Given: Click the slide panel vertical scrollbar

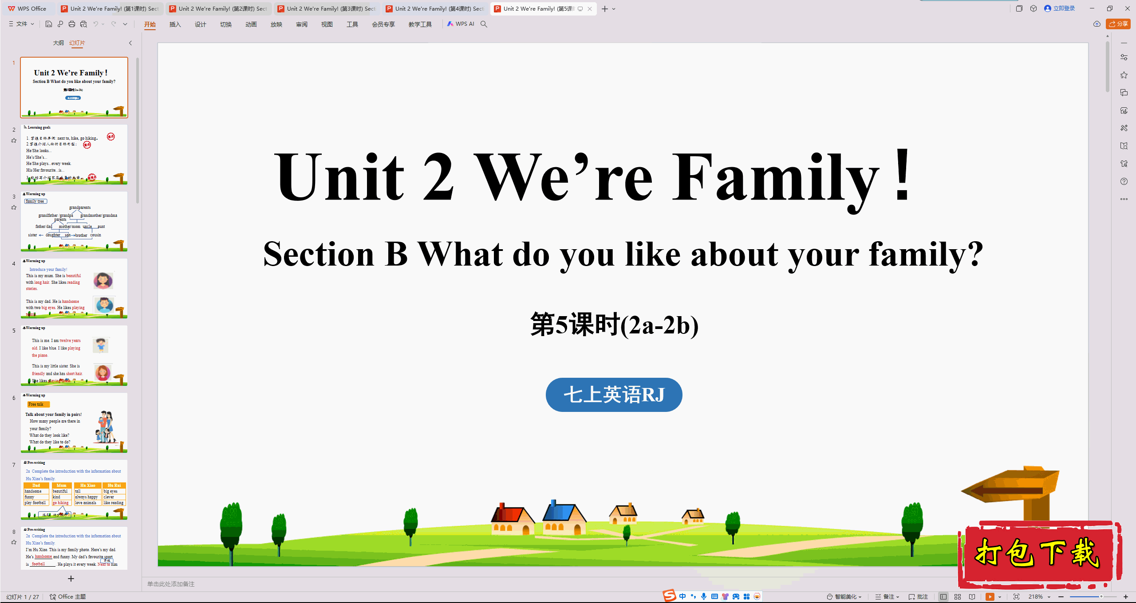Looking at the screenshot, I should pyautogui.click(x=138, y=131).
